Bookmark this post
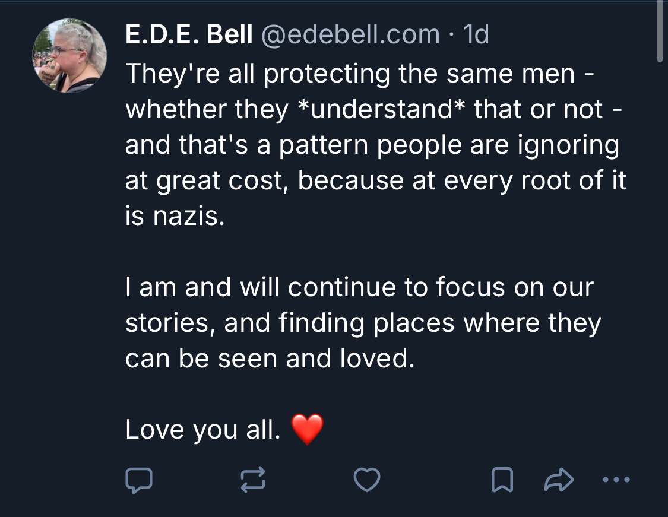Screen dimensions: 668x517 pyautogui.click(x=502, y=480)
